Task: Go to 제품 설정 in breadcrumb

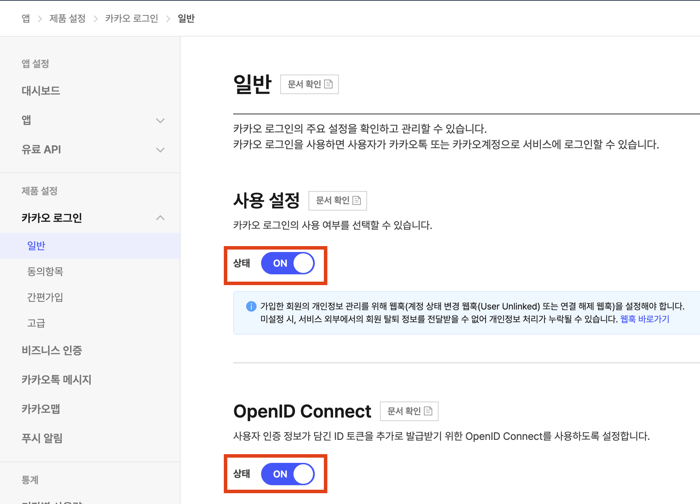Action: click(67, 18)
